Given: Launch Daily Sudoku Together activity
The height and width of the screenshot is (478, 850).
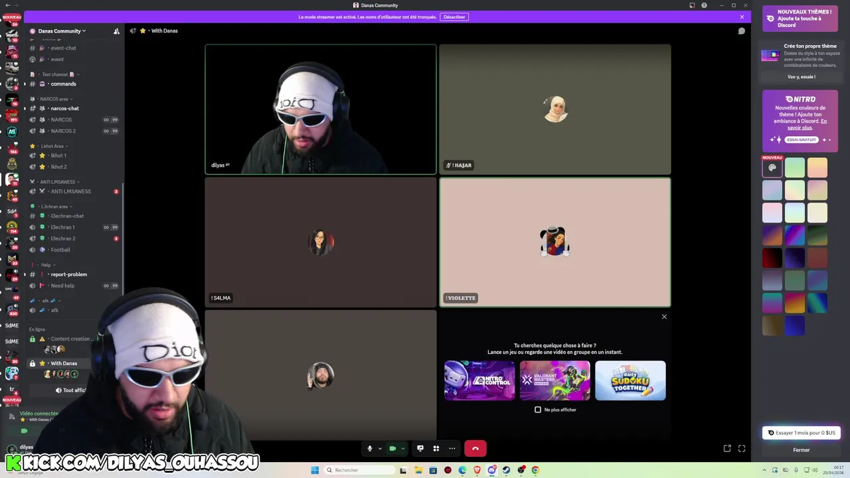Looking at the screenshot, I should [630, 380].
